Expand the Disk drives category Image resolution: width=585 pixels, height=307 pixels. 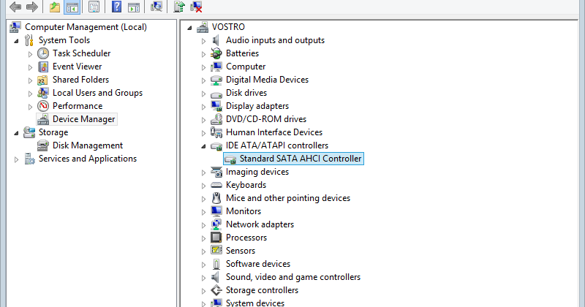point(203,94)
